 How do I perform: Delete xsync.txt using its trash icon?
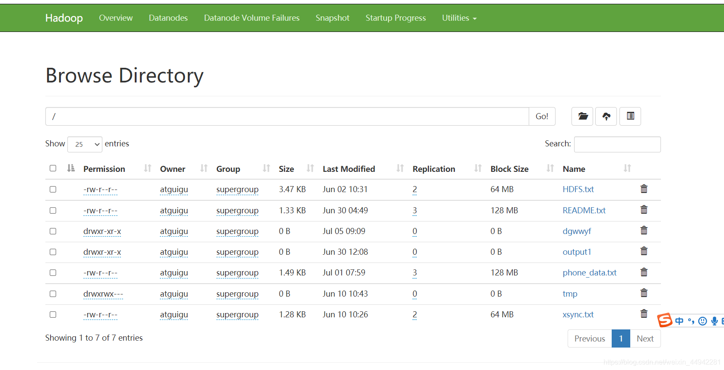(644, 314)
